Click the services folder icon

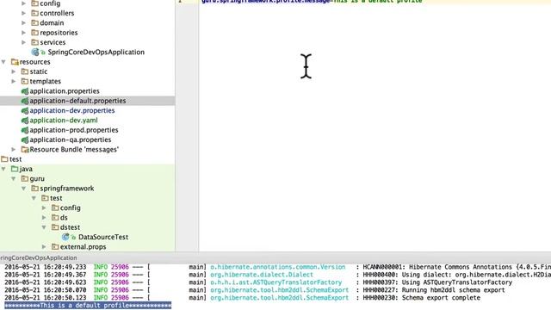pyautogui.click(x=34, y=42)
